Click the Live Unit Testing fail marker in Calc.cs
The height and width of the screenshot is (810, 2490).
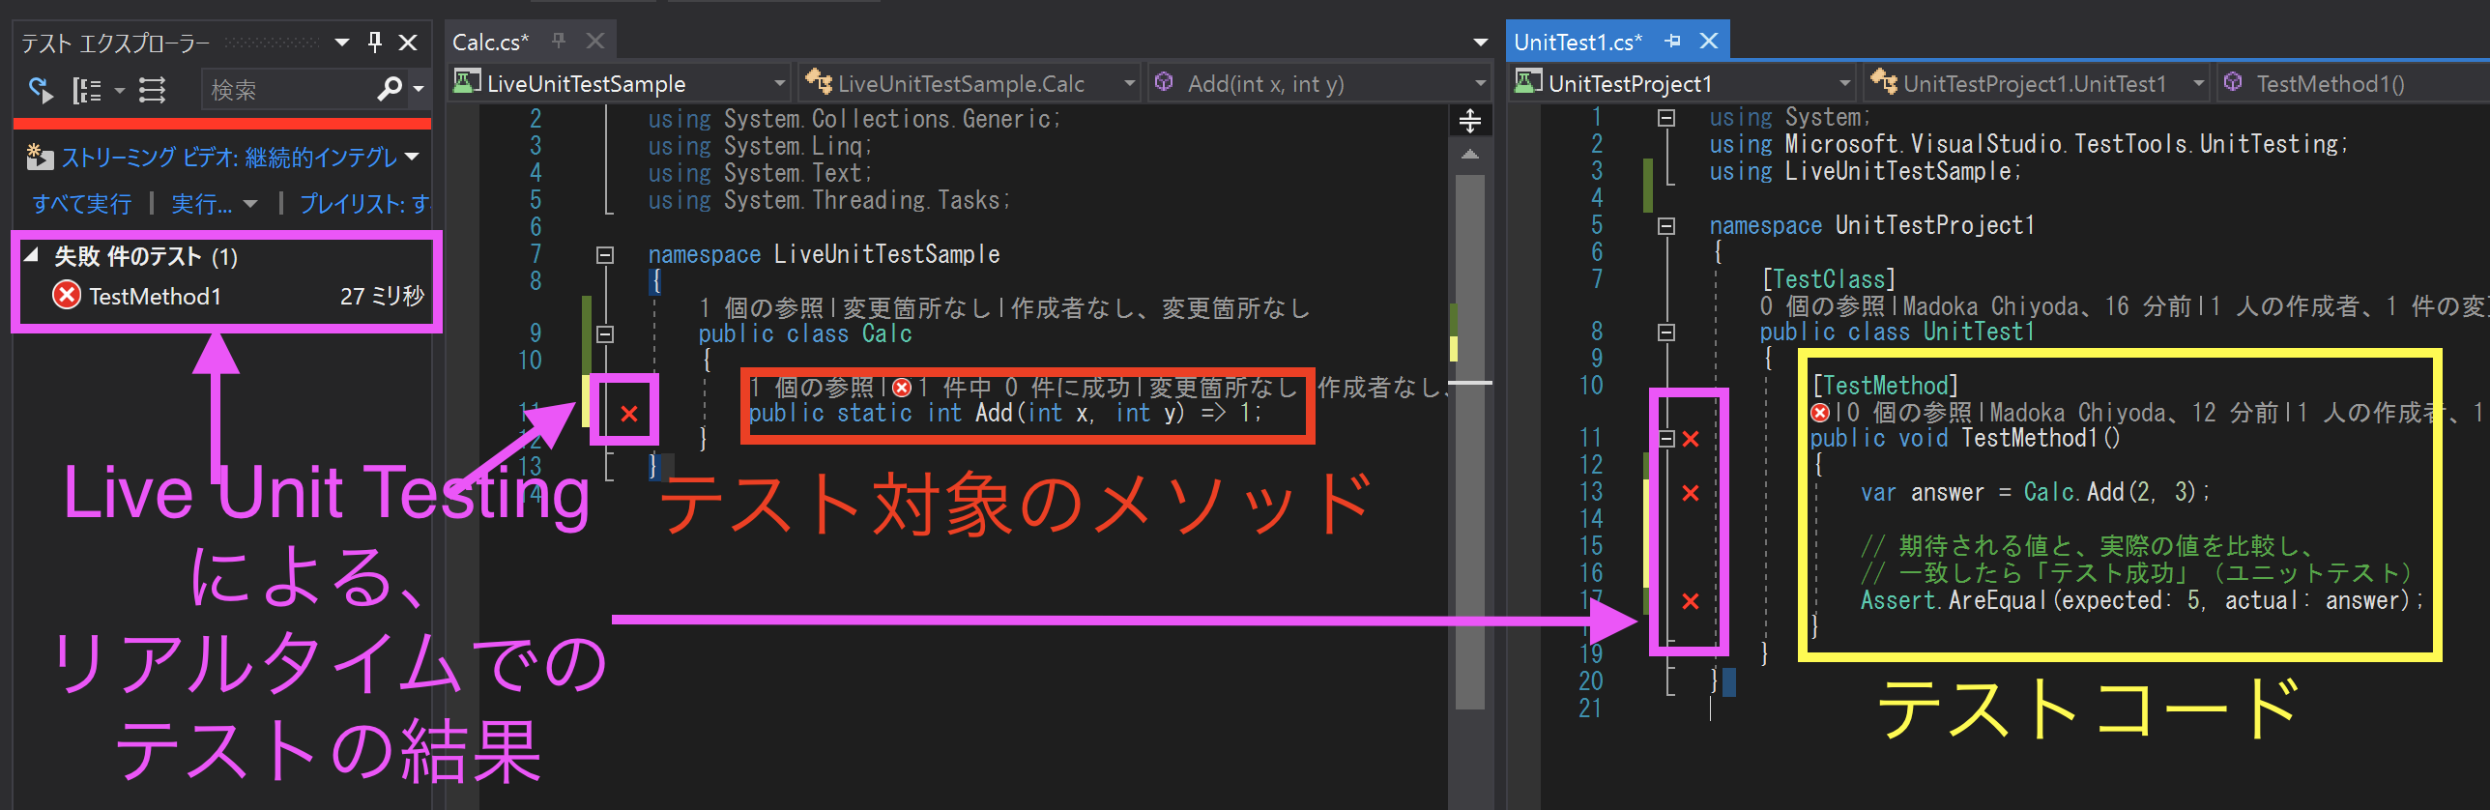[629, 414]
